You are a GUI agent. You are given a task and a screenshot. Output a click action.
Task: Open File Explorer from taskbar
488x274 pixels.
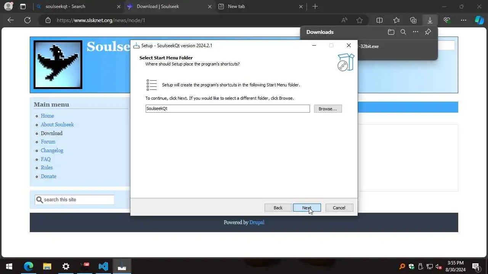click(x=47, y=266)
